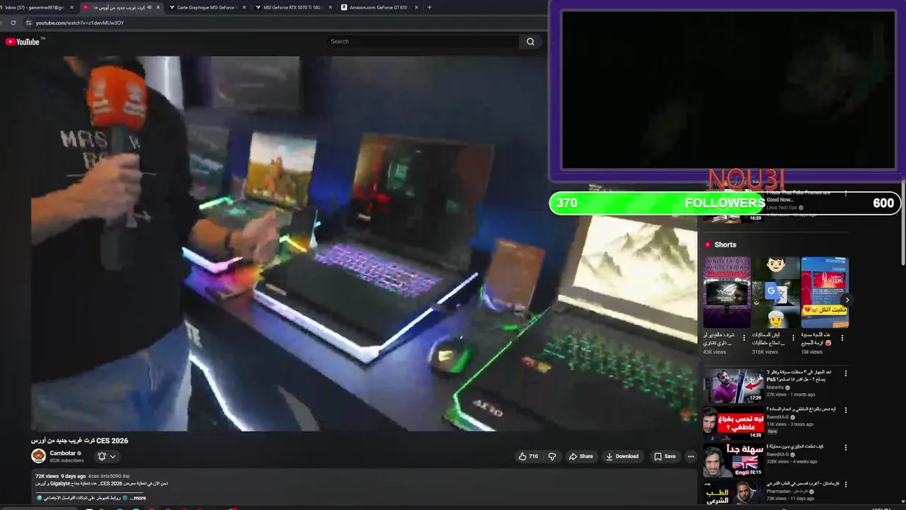Open the #rtx5090 hashtag link
Screen dimensions: 906x510
coord(111,476)
